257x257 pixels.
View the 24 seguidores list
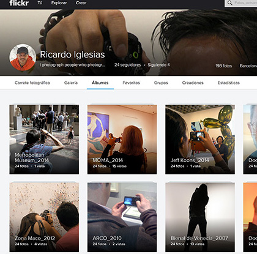point(127,65)
